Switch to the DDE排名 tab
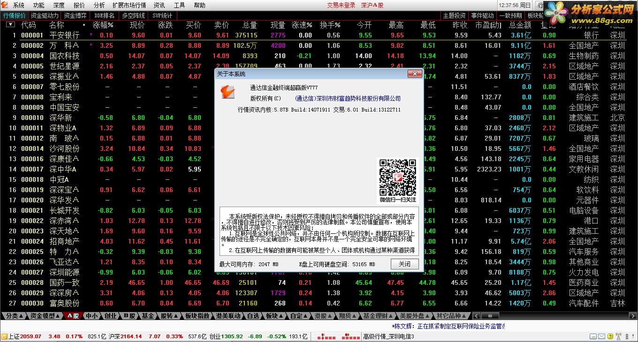638x342 pixels. [104, 15]
